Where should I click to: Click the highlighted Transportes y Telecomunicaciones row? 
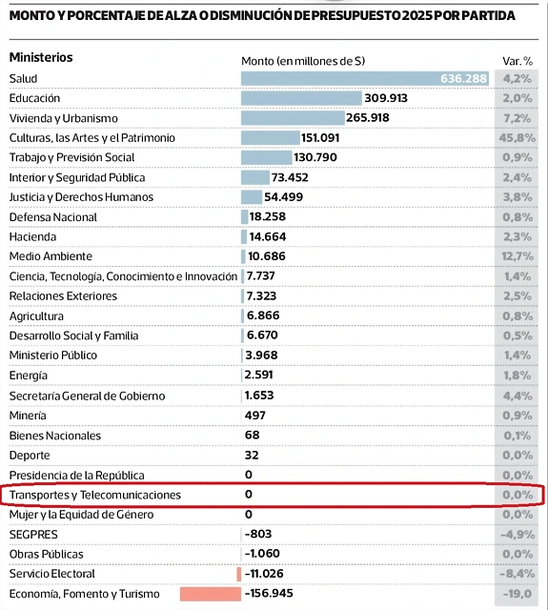point(272,496)
